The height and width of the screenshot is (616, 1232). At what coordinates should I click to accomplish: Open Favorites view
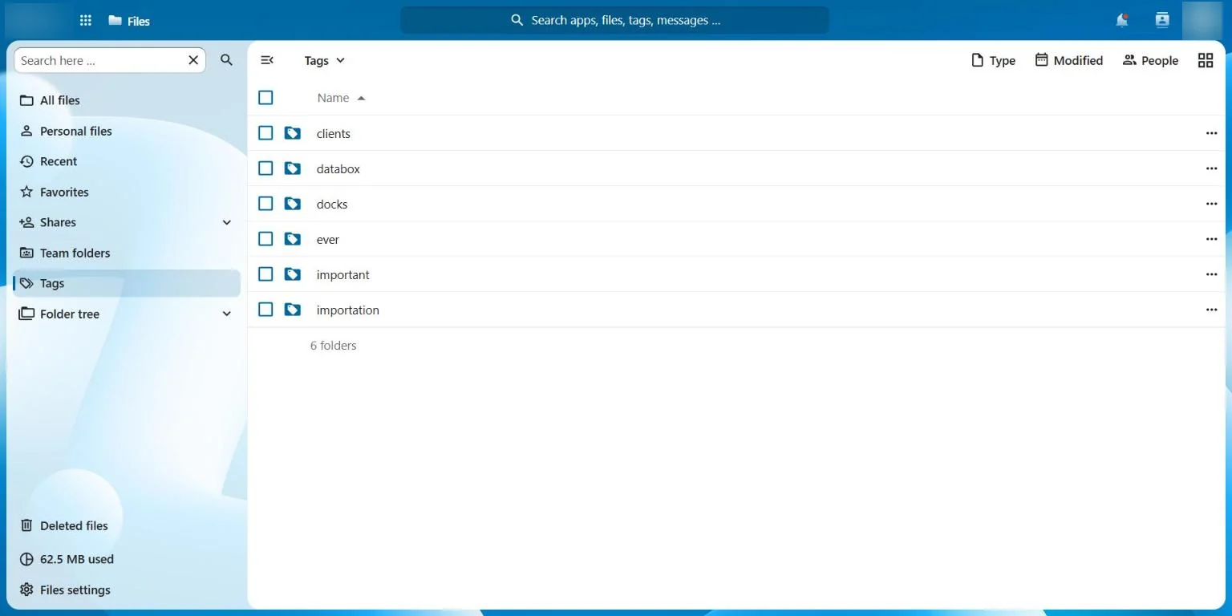[x=127, y=192]
